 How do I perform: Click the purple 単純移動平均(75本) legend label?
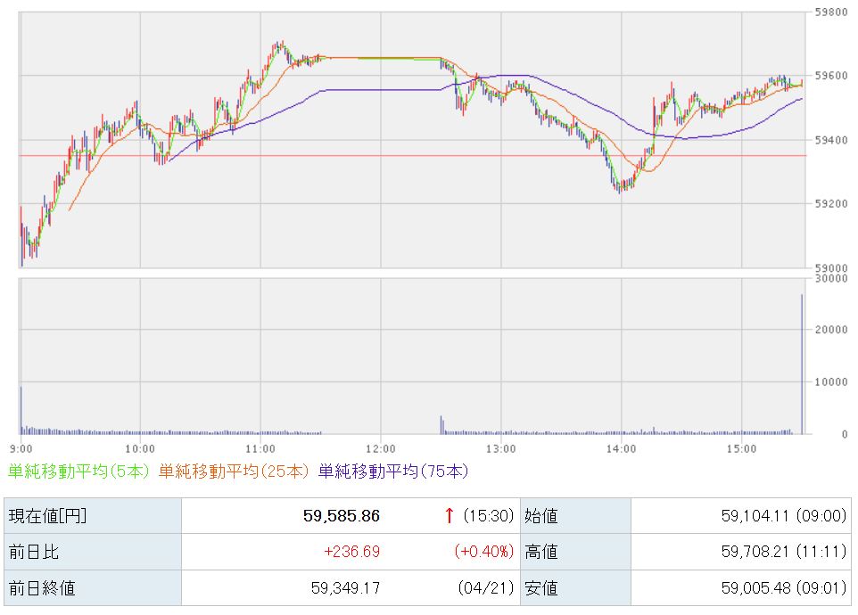click(x=392, y=471)
